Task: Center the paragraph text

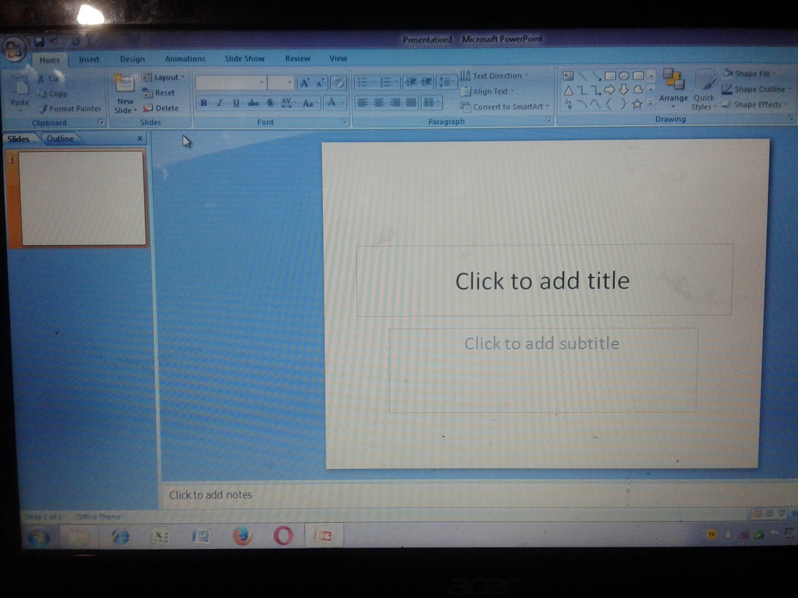Action: (379, 103)
